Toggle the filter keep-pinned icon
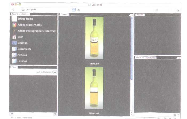The width and height of the screenshot is (187, 119). pyautogui.click(x=12, y=114)
